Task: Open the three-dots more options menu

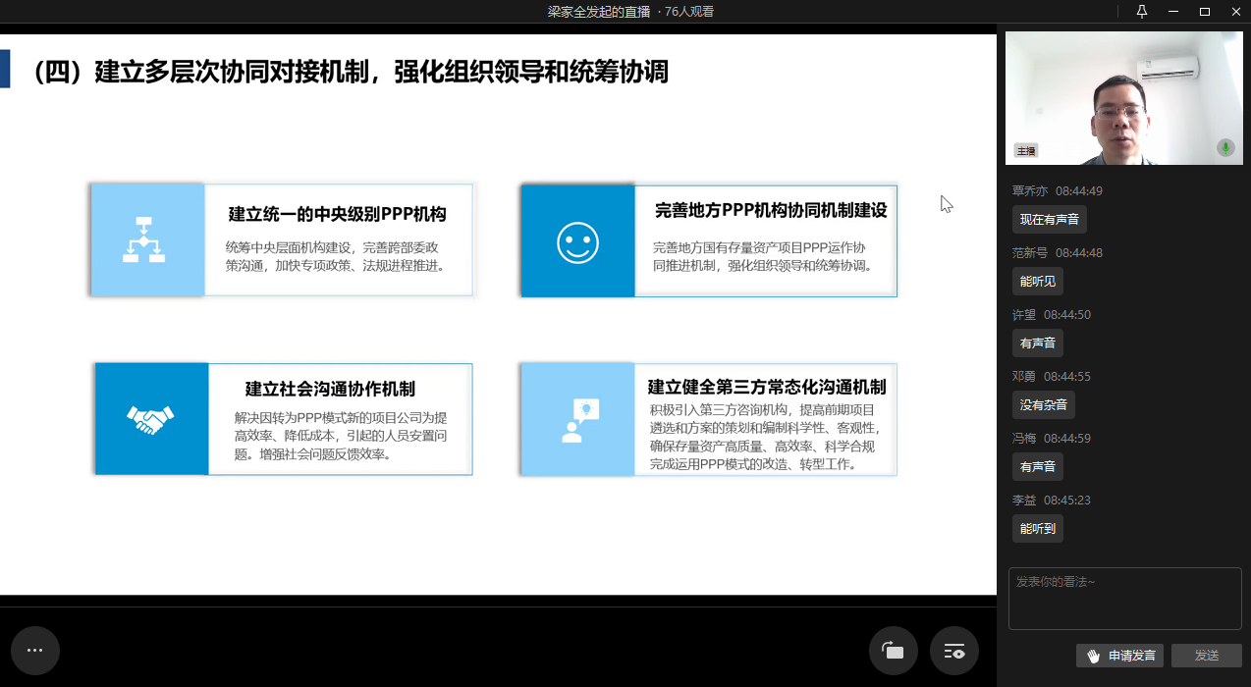Action: pos(35,651)
